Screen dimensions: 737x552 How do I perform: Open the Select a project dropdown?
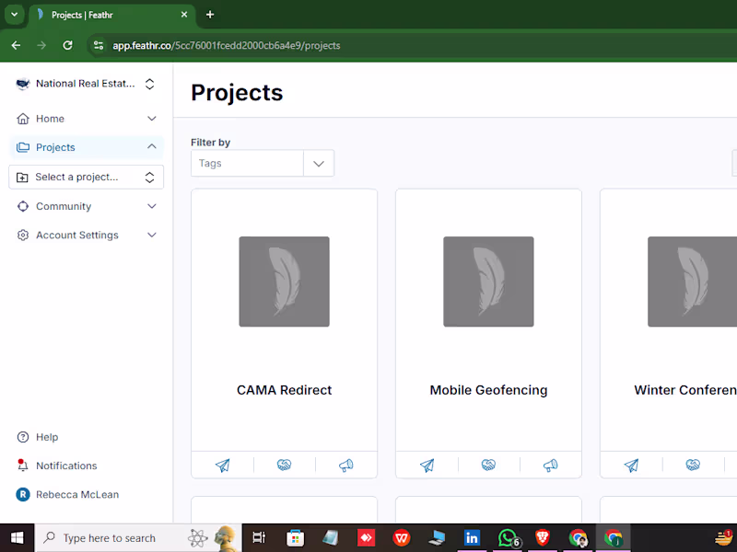pyautogui.click(x=86, y=177)
